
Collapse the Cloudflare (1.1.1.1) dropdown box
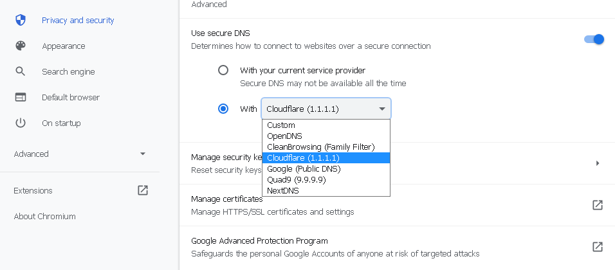(326, 109)
